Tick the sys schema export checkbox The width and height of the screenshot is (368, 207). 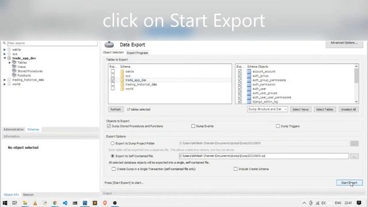coord(113,75)
